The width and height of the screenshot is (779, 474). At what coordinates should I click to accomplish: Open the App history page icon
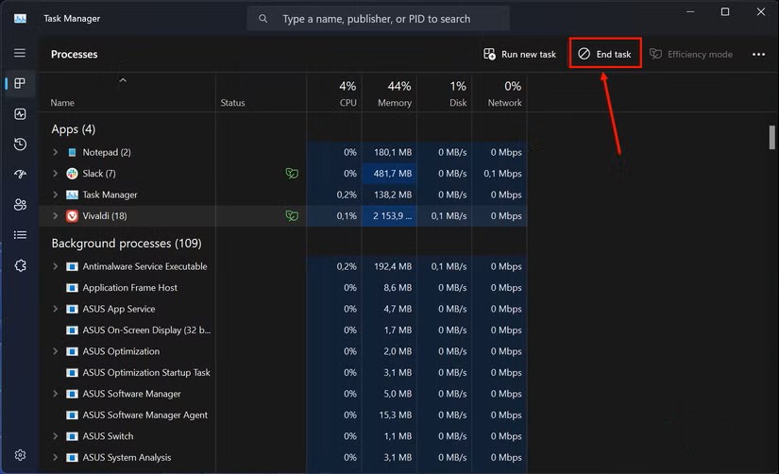coord(20,144)
